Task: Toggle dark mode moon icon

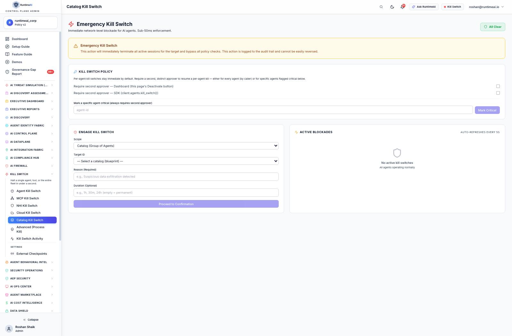Action: [x=392, y=7]
